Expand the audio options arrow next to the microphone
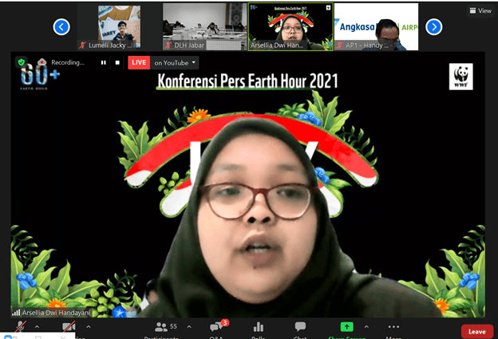Image resolution: width=498 pixels, height=339 pixels. [x=37, y=327]
